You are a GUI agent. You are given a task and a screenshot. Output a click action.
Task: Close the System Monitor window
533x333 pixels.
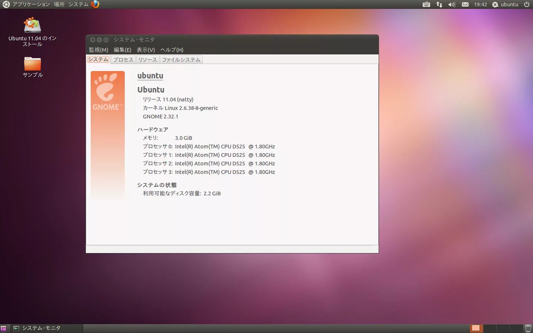pos(93,40)
